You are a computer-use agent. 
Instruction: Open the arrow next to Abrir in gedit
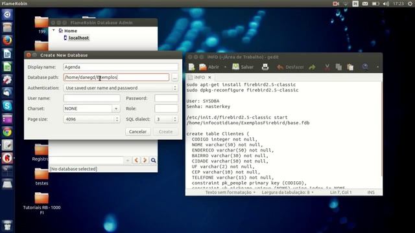click(225, 67)
